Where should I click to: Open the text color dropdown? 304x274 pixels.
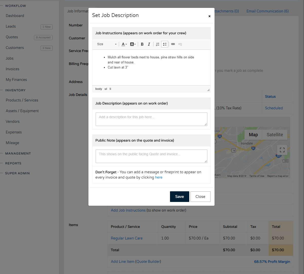coord(124,44)
